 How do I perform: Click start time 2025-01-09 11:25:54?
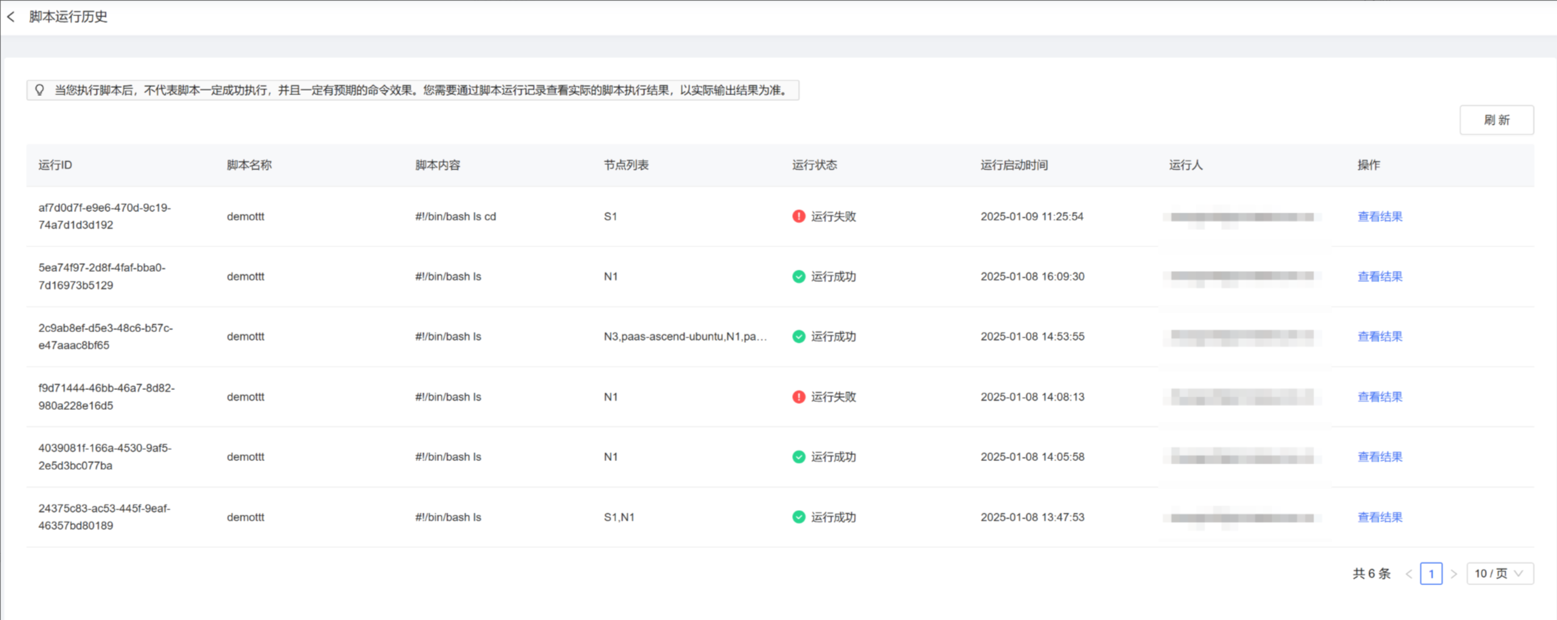point(1032,216)
